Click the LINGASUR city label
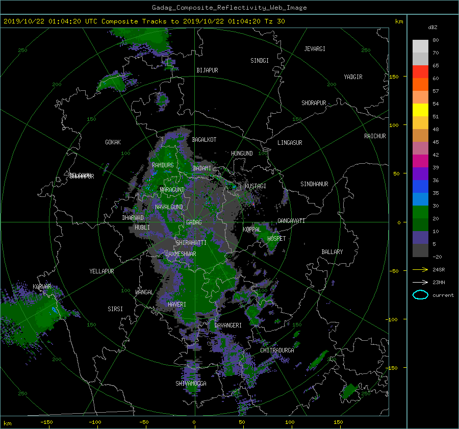Viewport: 459px width, 429px height. [290, 143]
